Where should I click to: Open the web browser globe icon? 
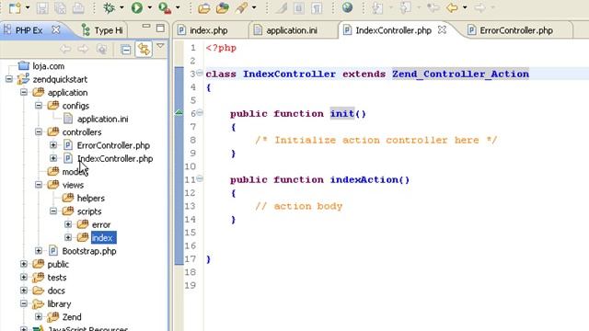tap(347, 7)
